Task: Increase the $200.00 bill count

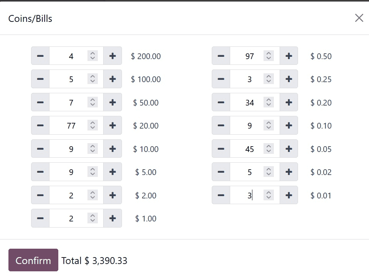Action: [x=112, y=56]
